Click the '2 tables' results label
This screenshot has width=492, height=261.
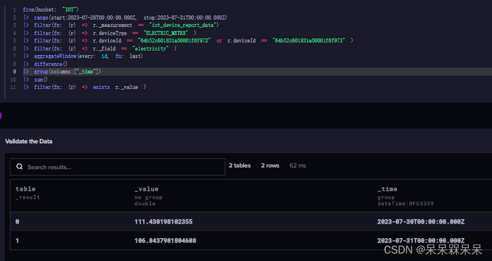(240, 165)
